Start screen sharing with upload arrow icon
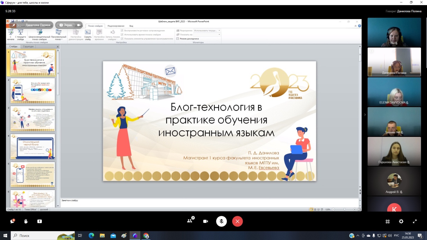Screen dimensions: 427x240 tap(39, 221)
